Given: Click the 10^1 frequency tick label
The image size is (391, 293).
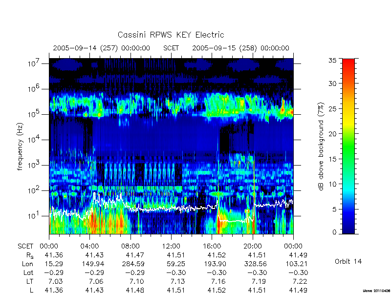Looking at the screenshot, I should 34,216.
